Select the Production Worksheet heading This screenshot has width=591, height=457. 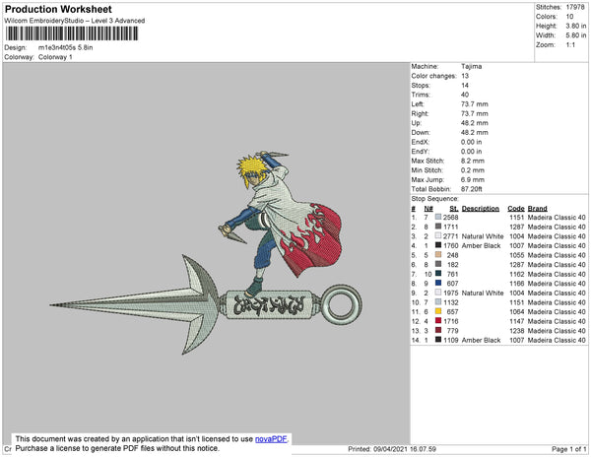tap(58, 9)
